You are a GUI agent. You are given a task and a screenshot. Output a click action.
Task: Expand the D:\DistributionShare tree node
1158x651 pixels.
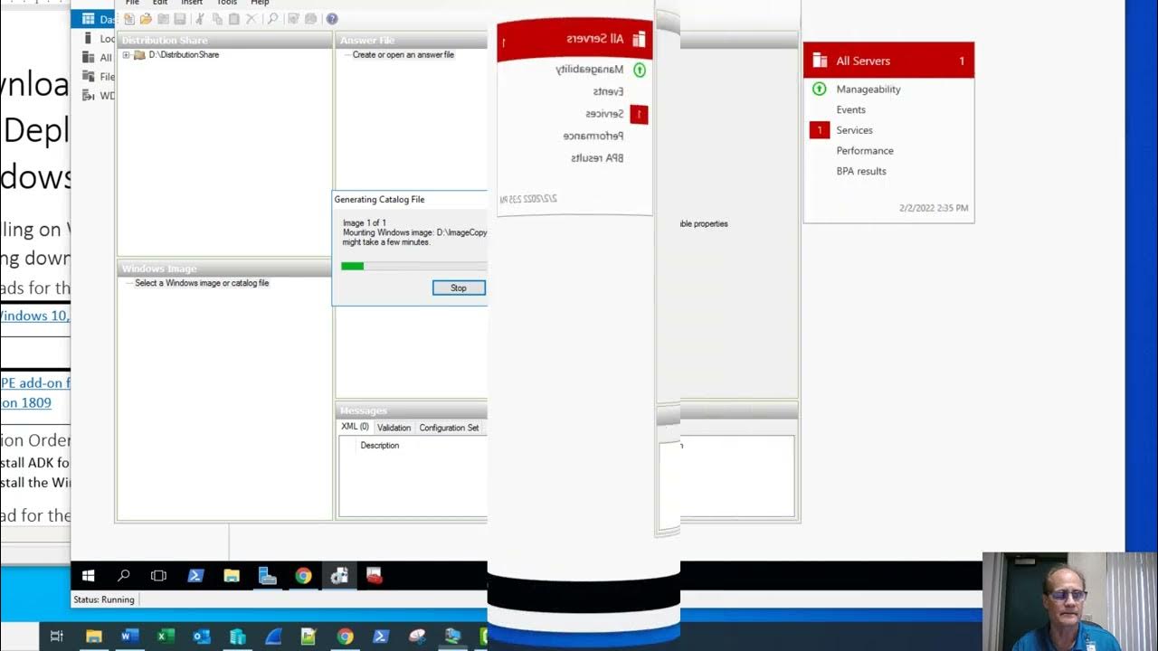[127, 55]
